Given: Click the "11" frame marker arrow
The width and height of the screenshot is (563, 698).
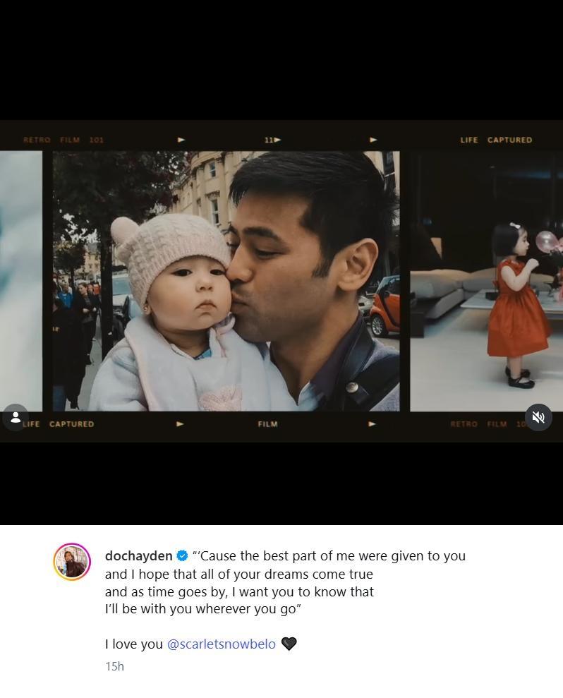Looking at the screenshot, I should (x=272, y=140).
